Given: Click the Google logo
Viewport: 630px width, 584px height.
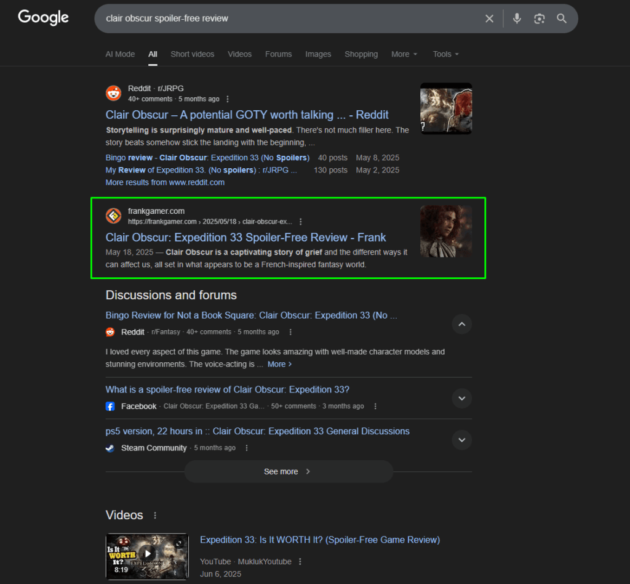Looking at the screenshot, I should click(x=43, y=17).
